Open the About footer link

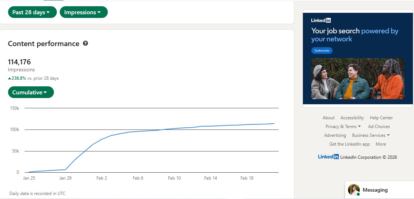pyautogui.click(x=329, y=118)
